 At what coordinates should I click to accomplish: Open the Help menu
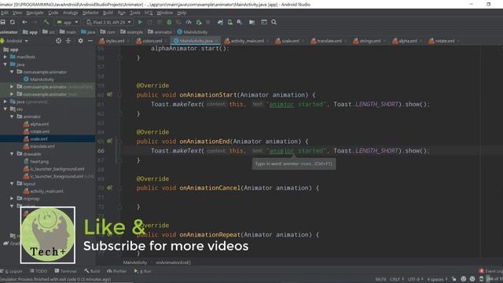(182, 13)
